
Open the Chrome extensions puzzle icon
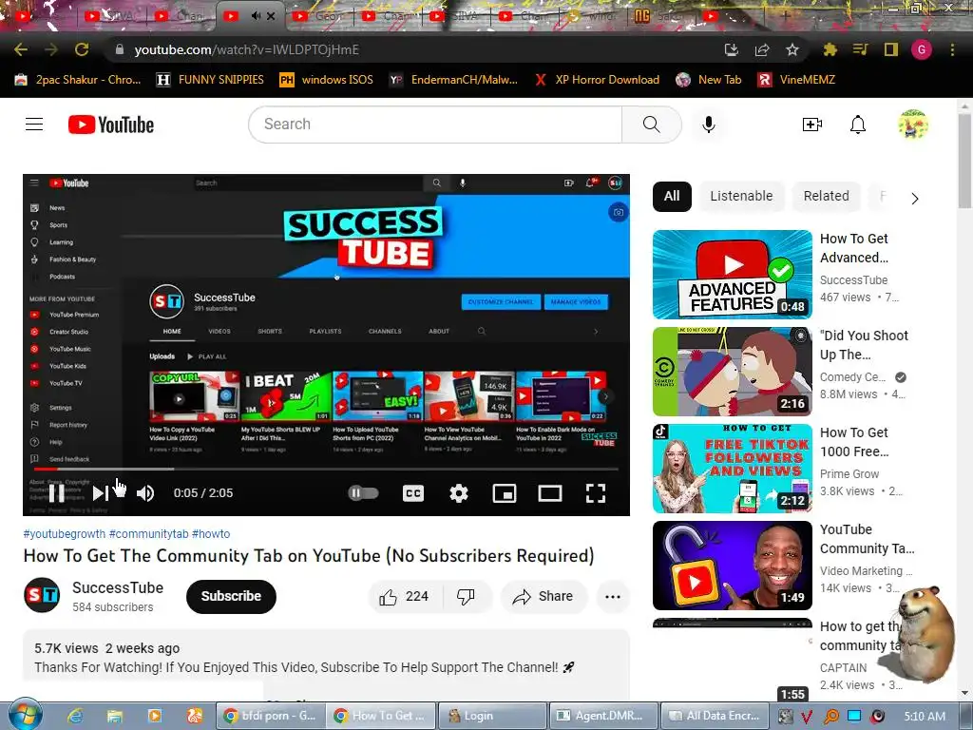point(830,49)
